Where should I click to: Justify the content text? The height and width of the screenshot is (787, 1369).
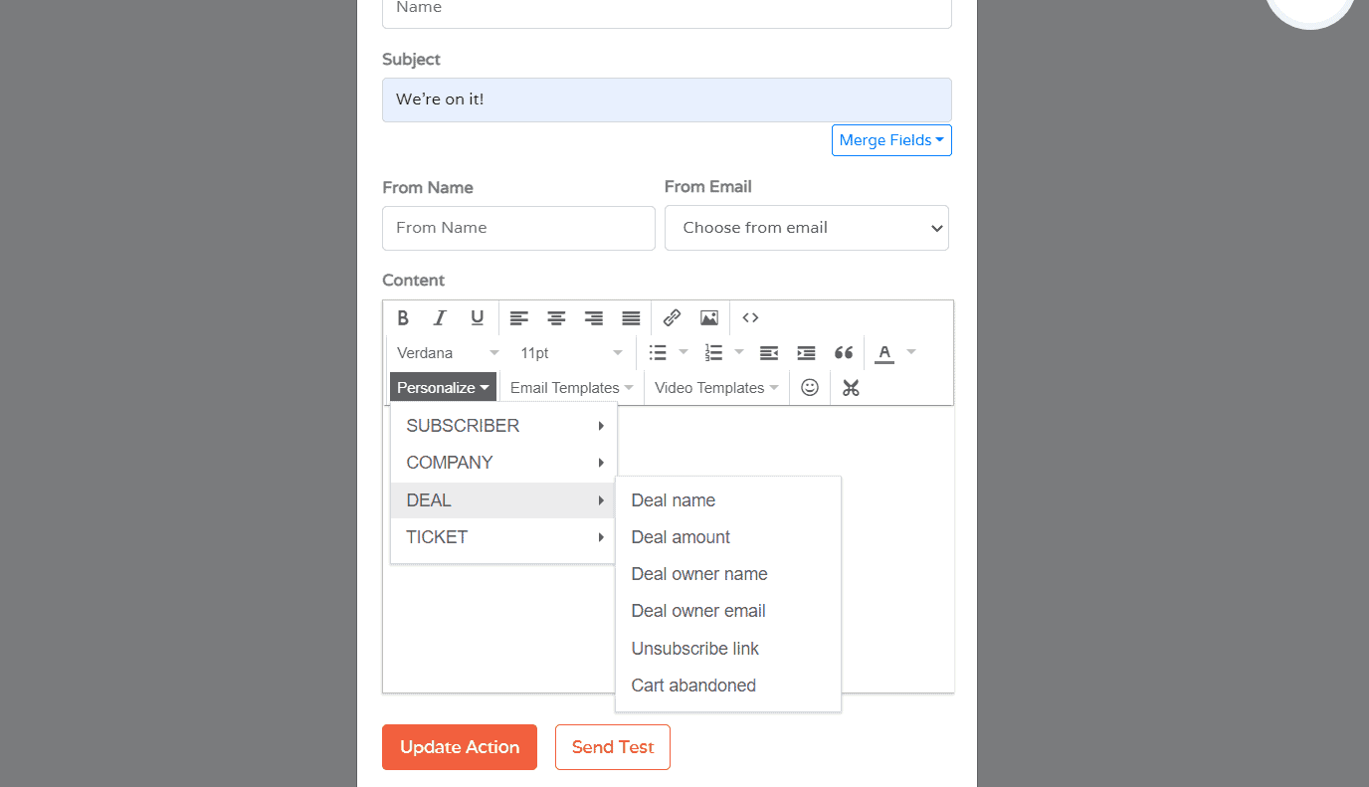point(631,317)
